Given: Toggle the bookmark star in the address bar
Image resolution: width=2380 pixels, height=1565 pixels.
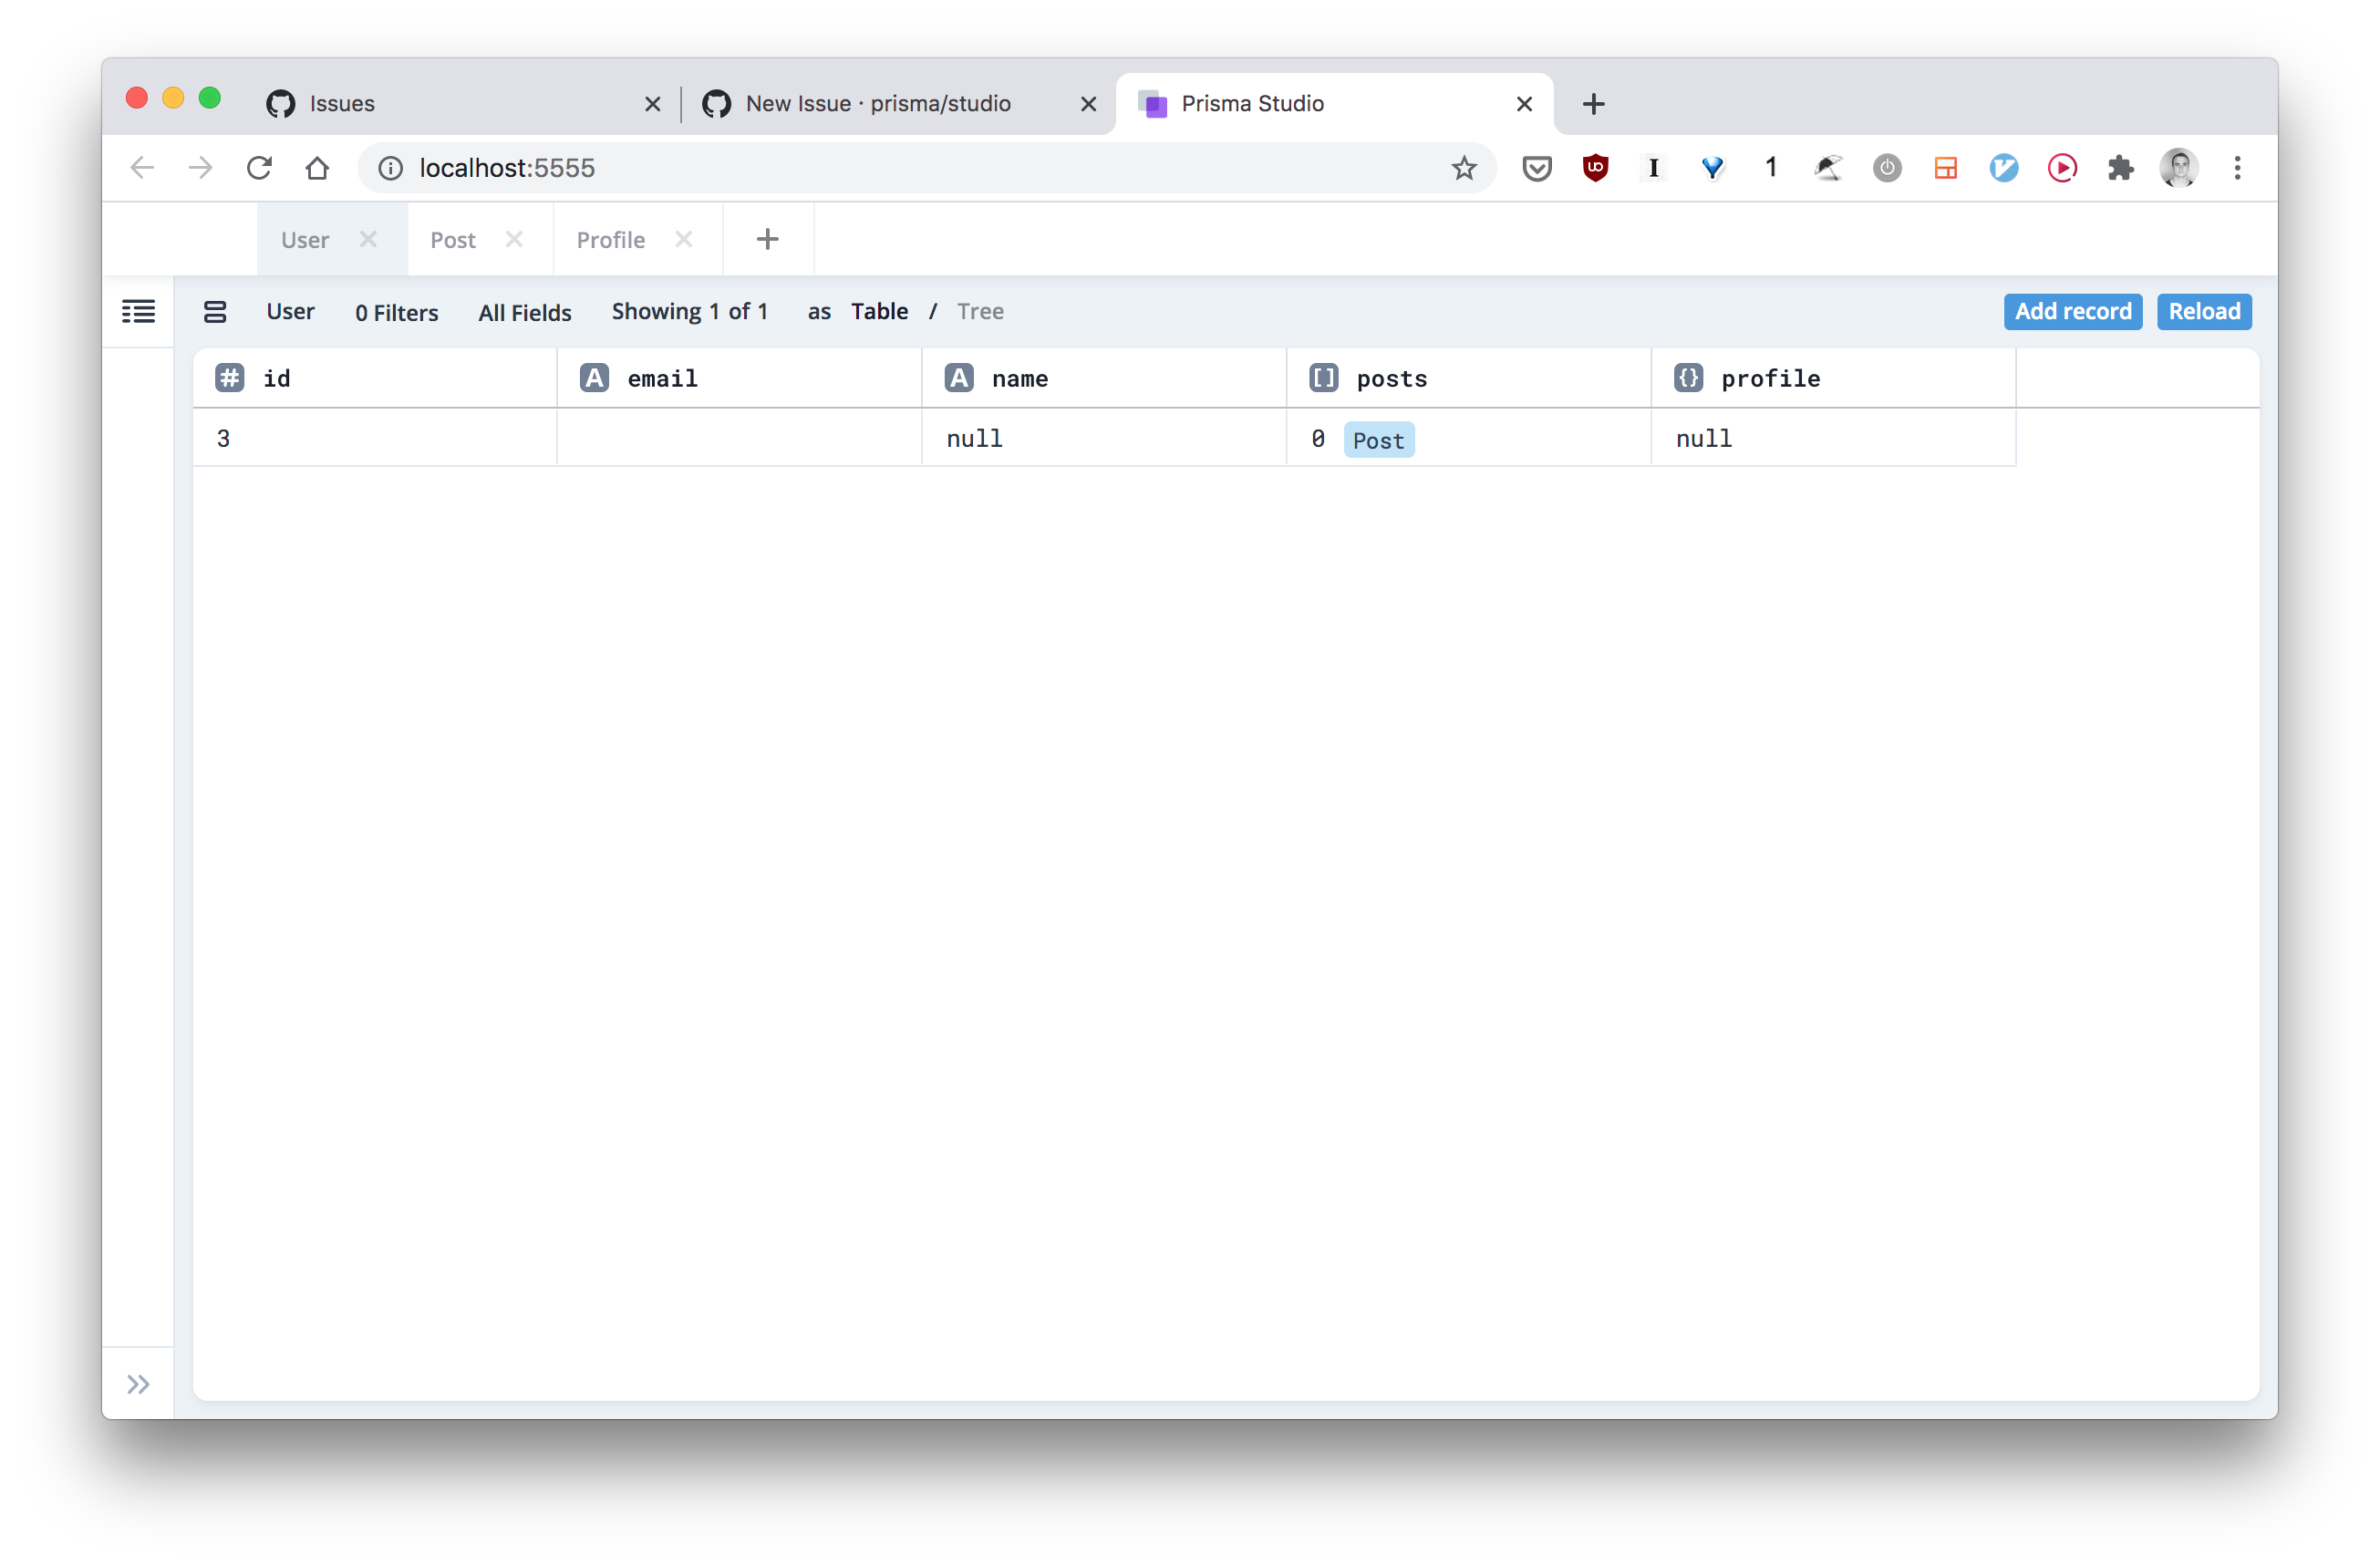Looking at the screenshot, I should pyautogui.click(x=1464, y=168).
